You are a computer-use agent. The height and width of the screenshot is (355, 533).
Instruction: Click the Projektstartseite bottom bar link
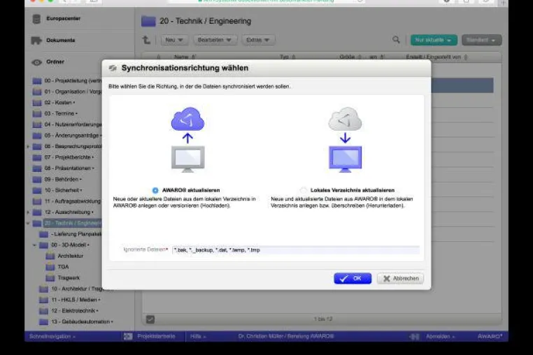[157, 336]
